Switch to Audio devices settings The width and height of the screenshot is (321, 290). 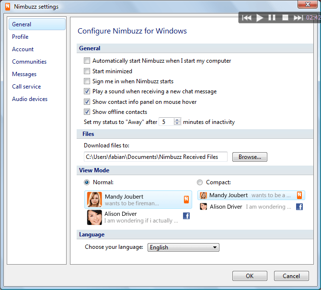30,99
